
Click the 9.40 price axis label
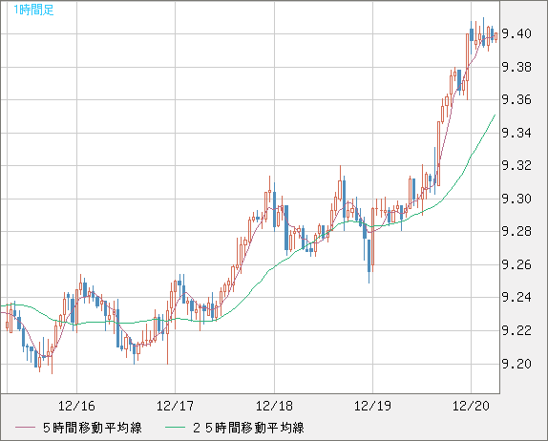516,34
